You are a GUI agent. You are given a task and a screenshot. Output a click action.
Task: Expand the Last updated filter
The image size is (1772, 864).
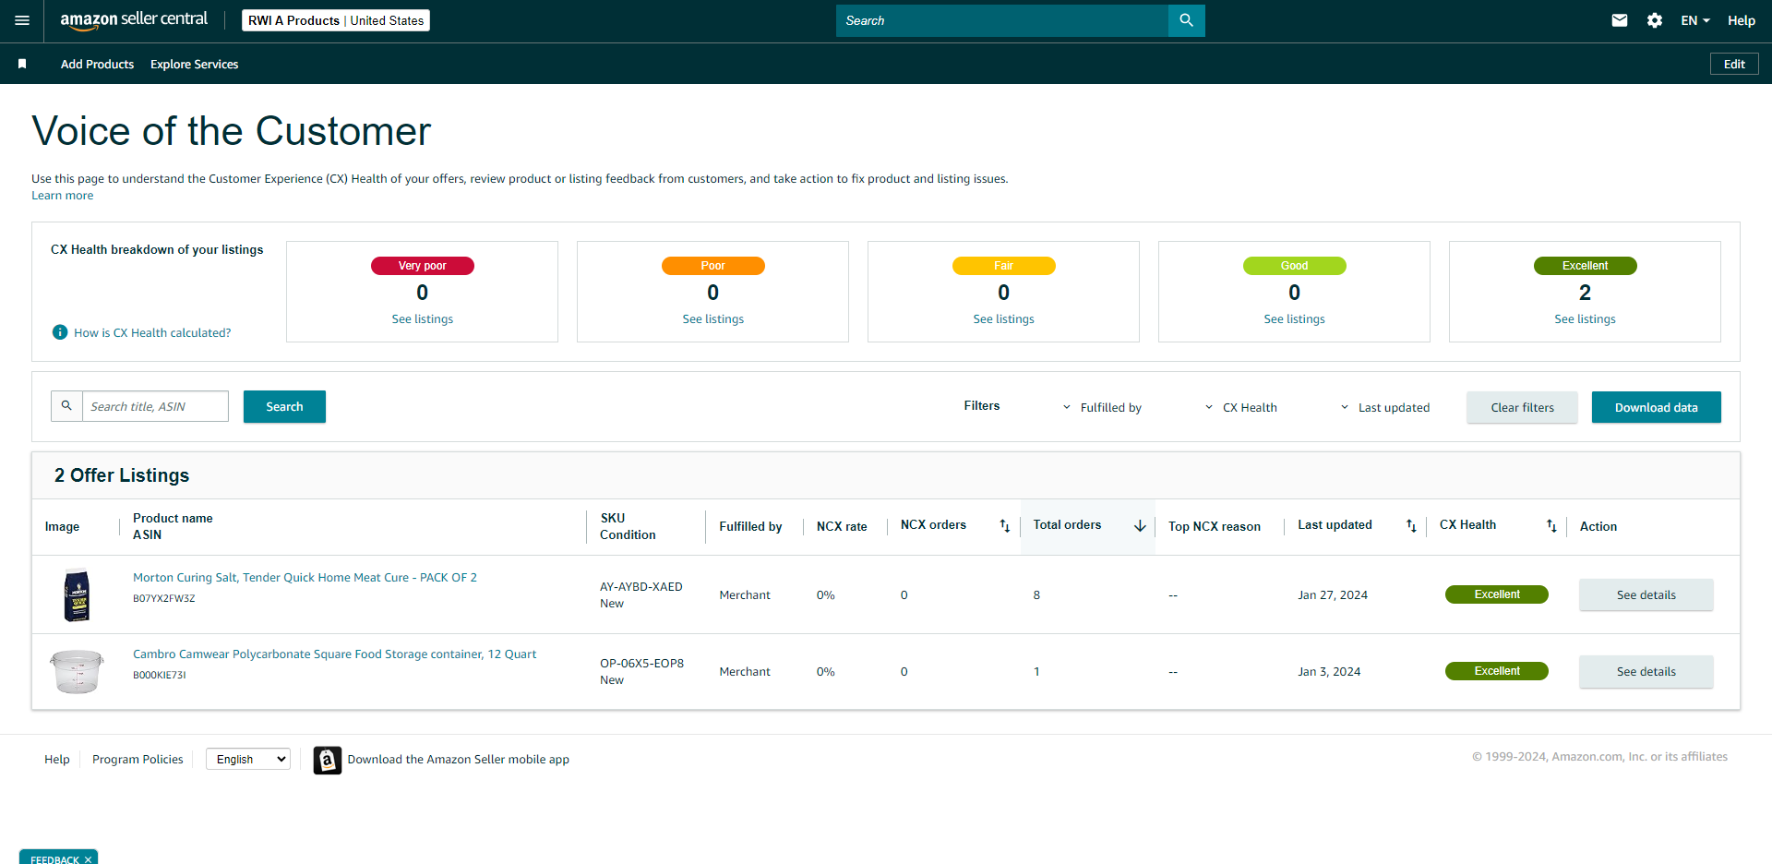pos(1385,407)
